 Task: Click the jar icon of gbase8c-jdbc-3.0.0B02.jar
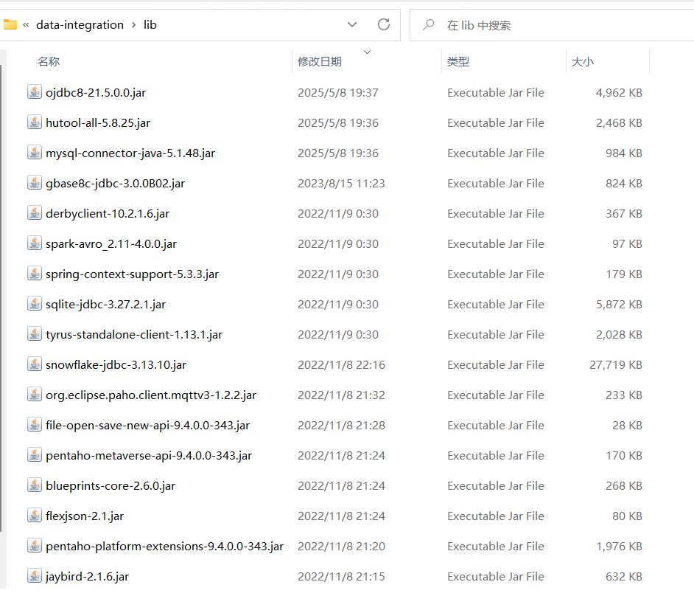(x=35, y=183)
